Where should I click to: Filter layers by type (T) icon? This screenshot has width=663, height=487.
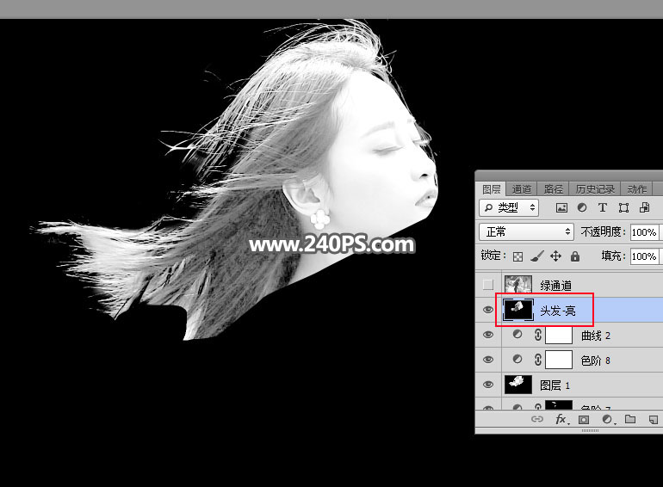(603, 207)
